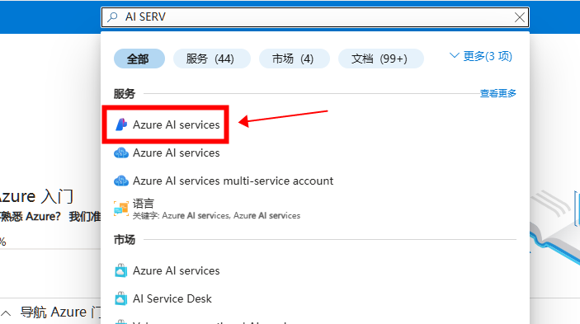580x324 pixels.
Task: Click the search magnifier icon
Action: pyautogui.click(x=112, y=17)
